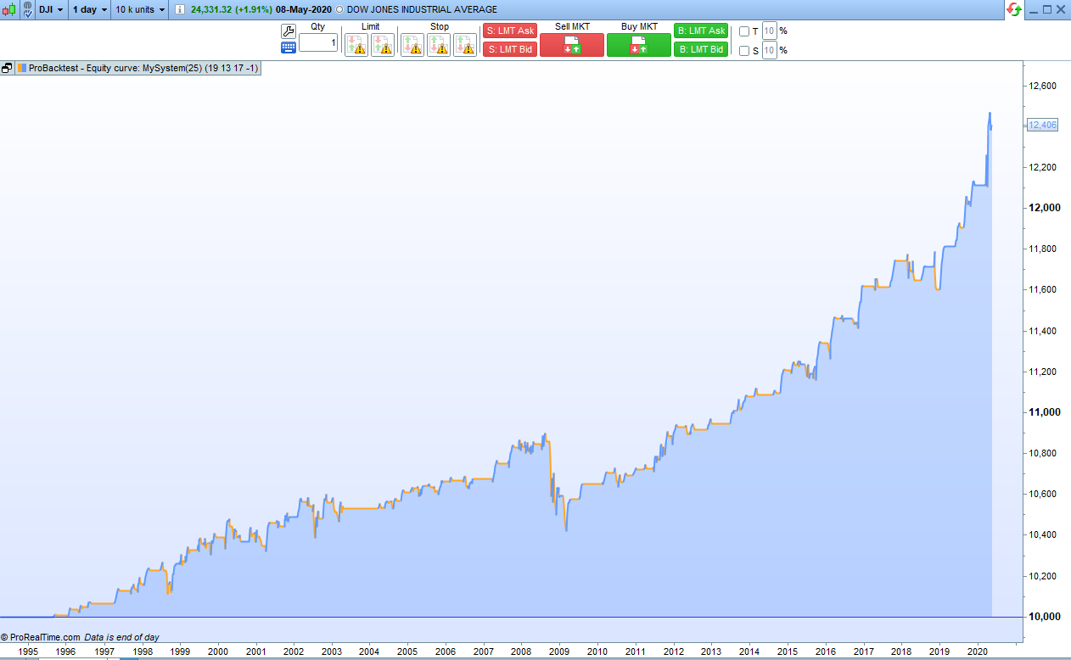Click the 10,000 price axis label
The height and width of the screenshot is (660, 1071).
[1043, 617]
